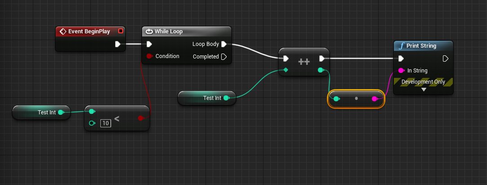Click the Print String execution output pin
Viewport: 487px width, 185px height.
pos(445,59)
